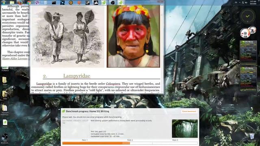
Task: Click the Share-Alike License link in document
Action: click(x=15, y=58)
